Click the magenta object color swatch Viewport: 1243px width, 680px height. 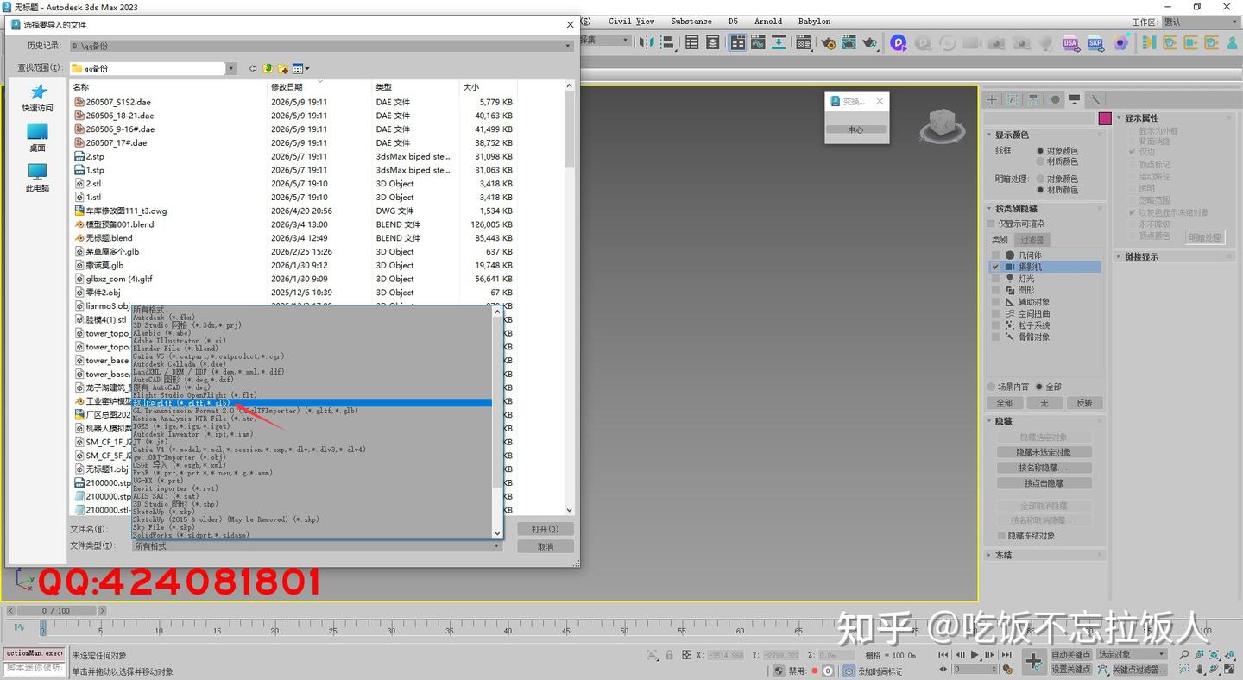tap(1104, 118)
